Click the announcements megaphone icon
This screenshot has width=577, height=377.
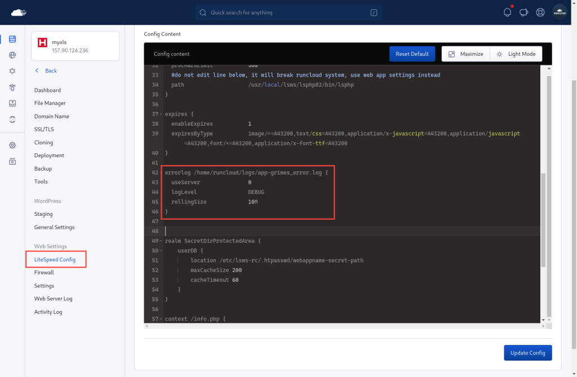point(523,12)
